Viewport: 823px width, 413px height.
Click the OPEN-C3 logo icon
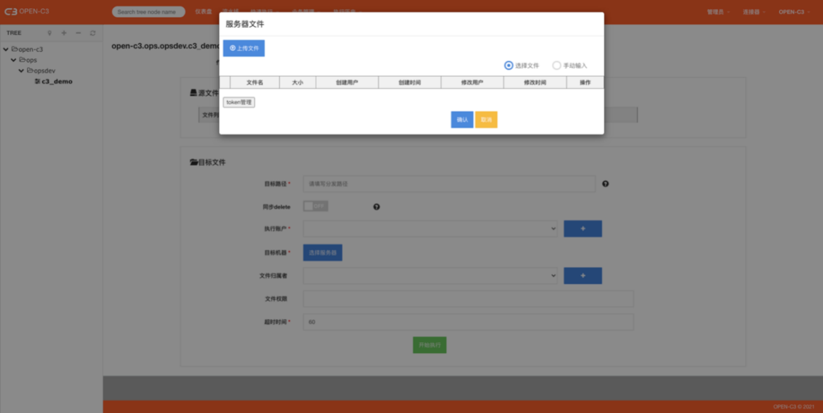click(11, 12)
